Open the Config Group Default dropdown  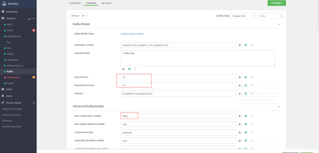pyautogui.click(x=244, y=16)
